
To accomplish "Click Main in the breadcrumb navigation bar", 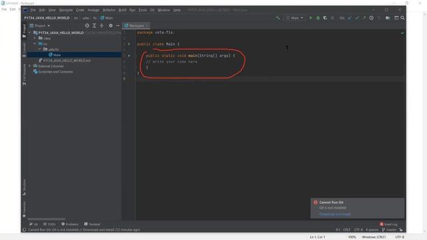I will 107,18.
